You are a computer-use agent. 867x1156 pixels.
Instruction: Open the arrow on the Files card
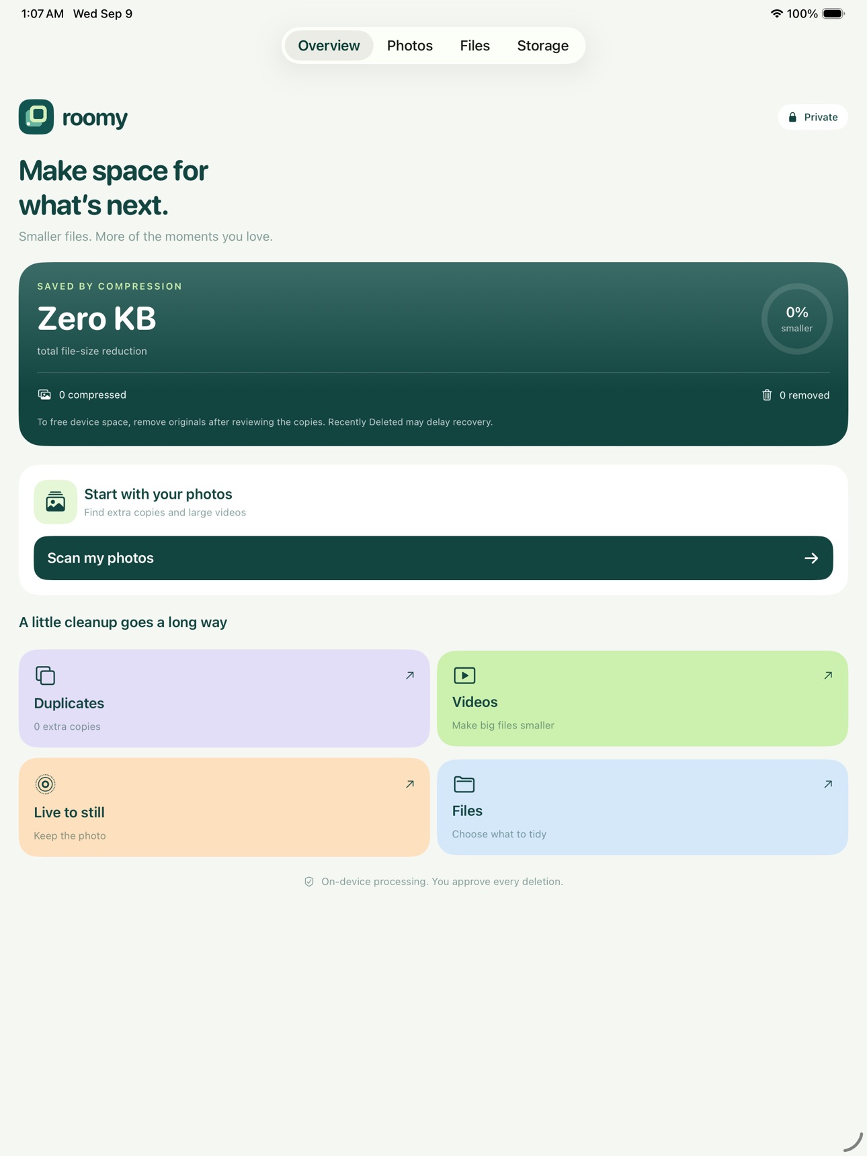click(828, 784)
